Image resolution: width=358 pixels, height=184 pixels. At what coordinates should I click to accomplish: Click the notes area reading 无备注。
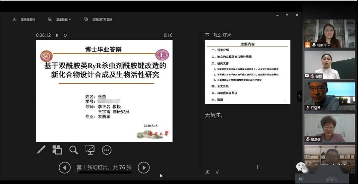point(214,115)
